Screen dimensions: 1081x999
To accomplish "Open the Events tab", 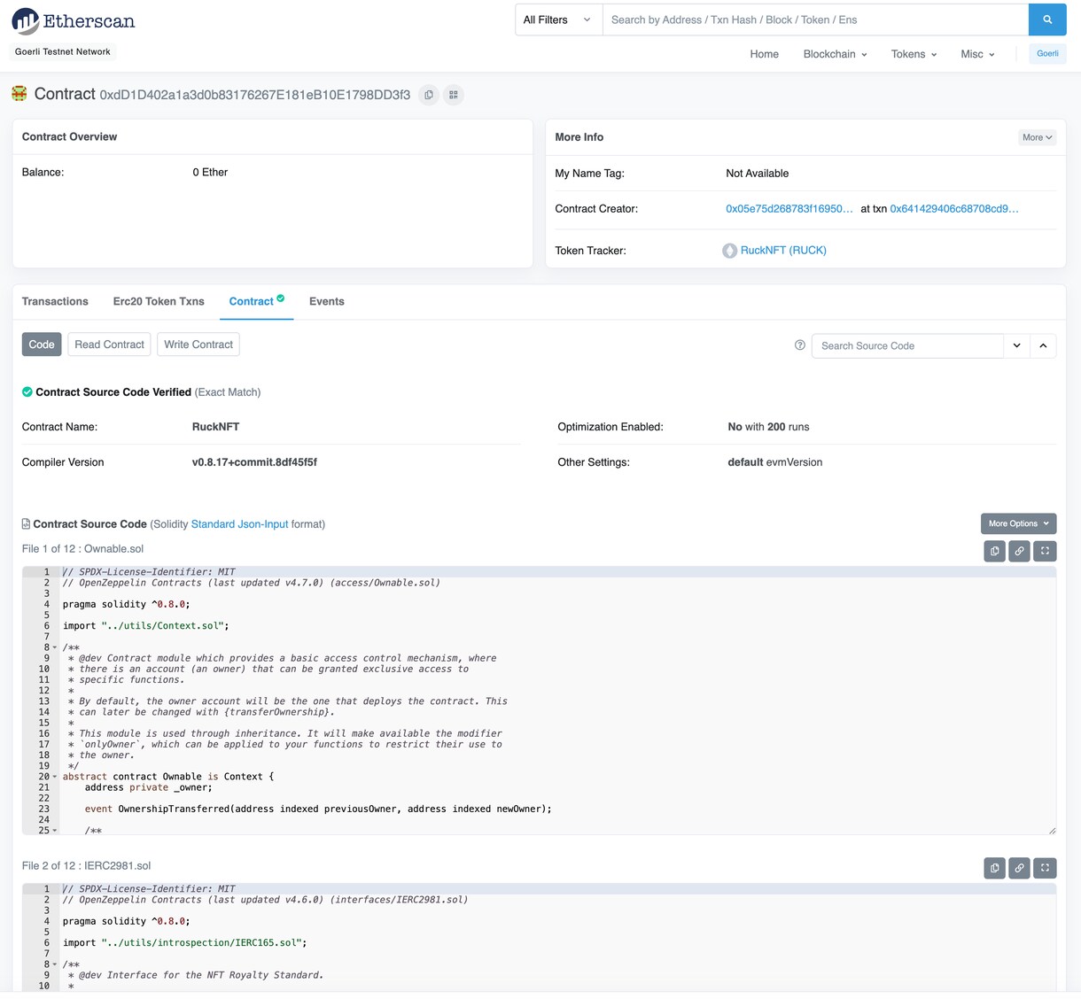I will tap(327, 301).
